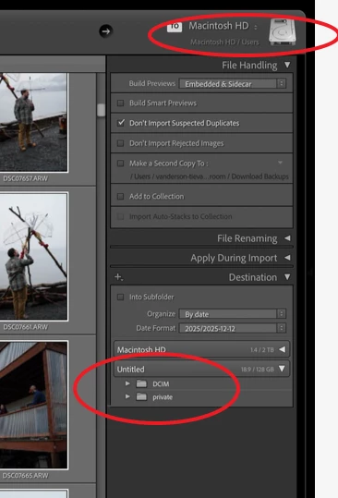Open the Date Format dropdown
Image resolution: width=338 pixels, height=498 pixels.
(x=233, y=328)
